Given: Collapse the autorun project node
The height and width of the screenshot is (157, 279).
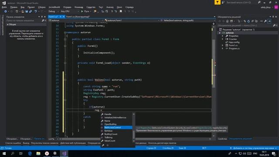Looking at the screenshot, I should click(x=220, y=33).
